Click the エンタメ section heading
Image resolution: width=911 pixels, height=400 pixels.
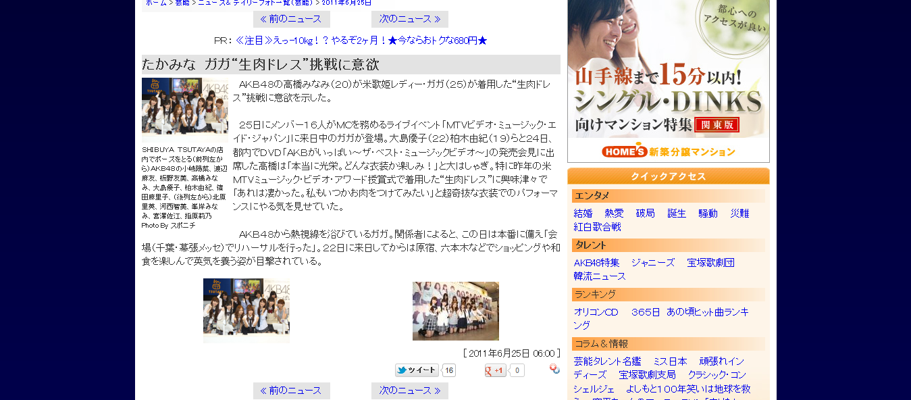[x=669, y=196]
